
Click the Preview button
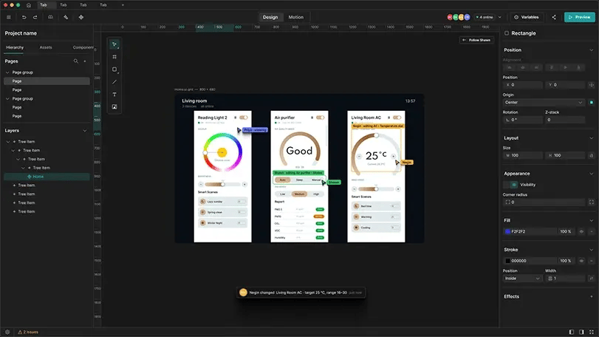pos(580,17)
